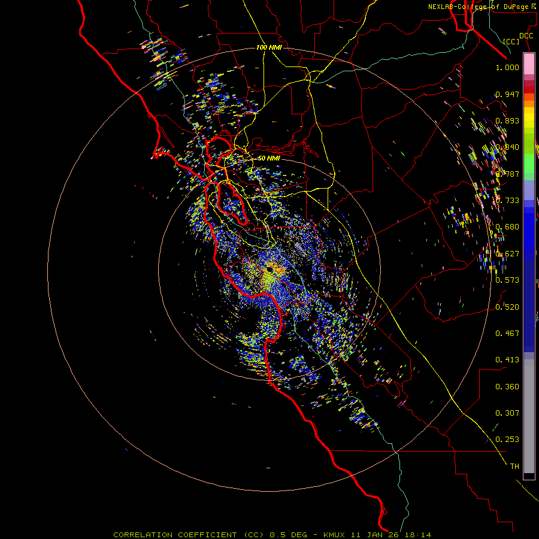Click the DCC label above the legend
The height and width of the screenshot is (539, 539).
coord(526,35)
